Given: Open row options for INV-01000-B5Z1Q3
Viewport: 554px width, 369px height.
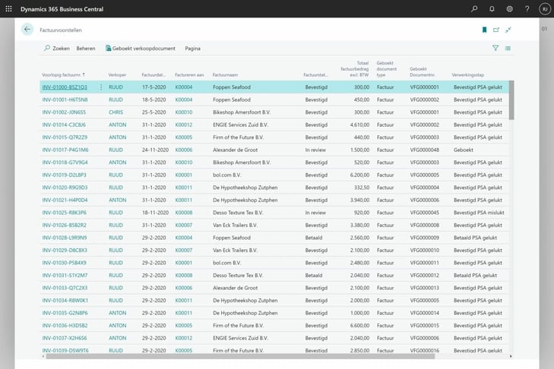Looking at the screenshot, I should coord(101,87).
